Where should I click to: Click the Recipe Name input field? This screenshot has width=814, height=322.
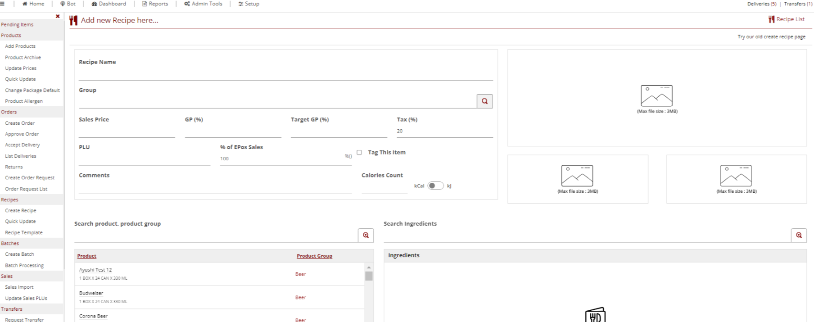285,74
